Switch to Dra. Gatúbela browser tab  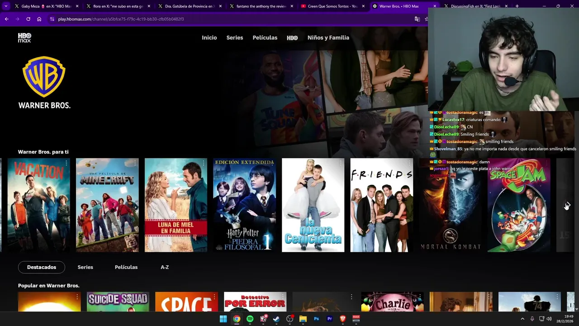pyautogui.click(x=189, y=6)
